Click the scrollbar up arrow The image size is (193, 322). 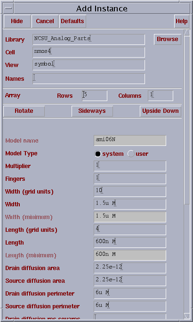coord(187,33)
